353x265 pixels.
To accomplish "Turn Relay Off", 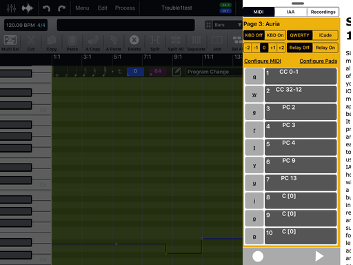I will pos(299,48).
